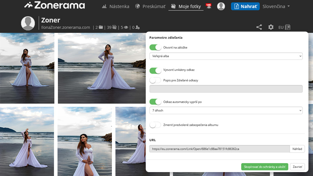The image size is (313, 176).
Task: Toggle 'Otvoriť na záložke' switch off
Action: [155, 47]
